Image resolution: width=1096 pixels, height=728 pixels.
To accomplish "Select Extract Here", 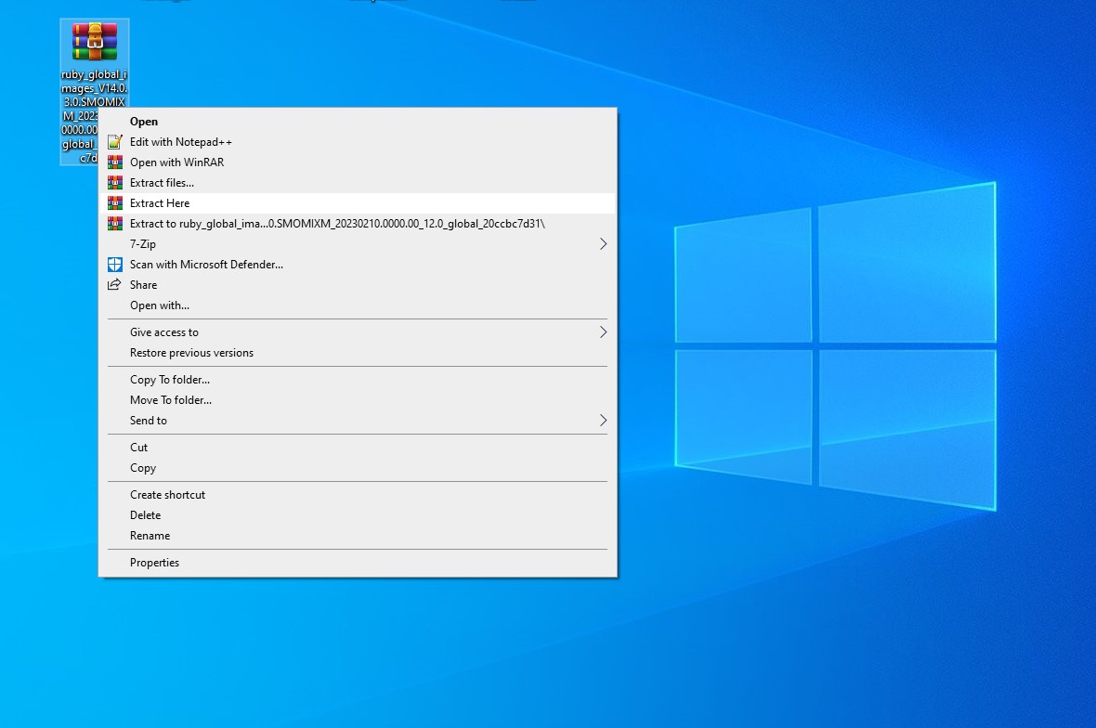I will click(358, 203).
